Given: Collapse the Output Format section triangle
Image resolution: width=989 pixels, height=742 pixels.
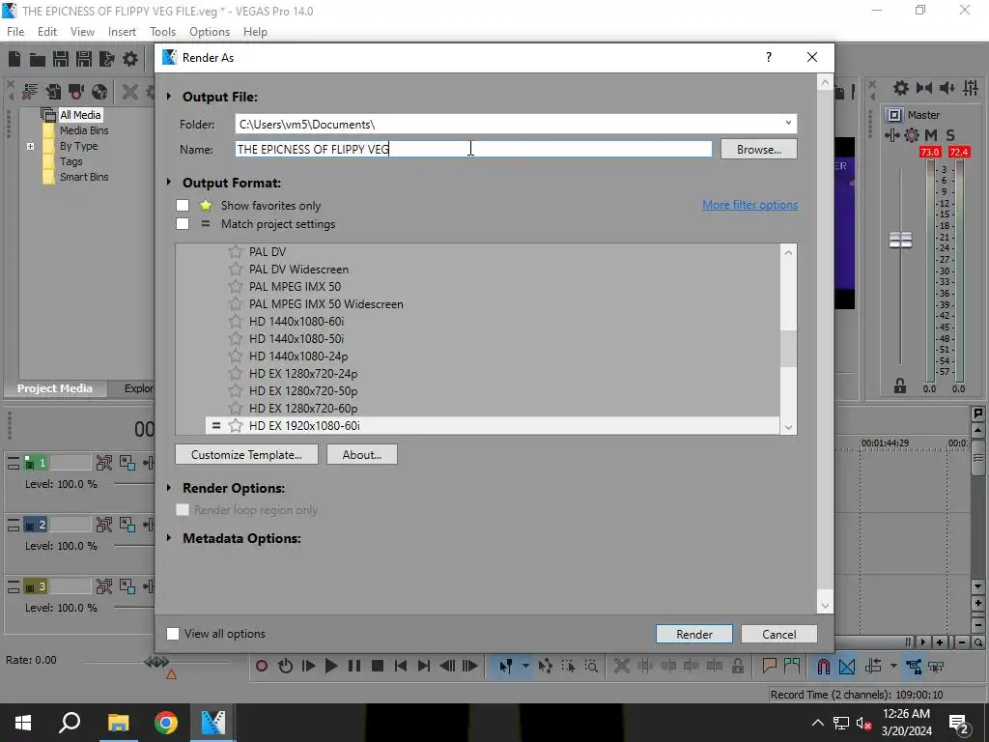Looking at the screenshot, I should pos(169,183).
